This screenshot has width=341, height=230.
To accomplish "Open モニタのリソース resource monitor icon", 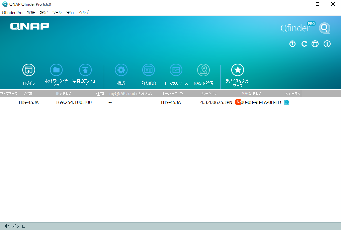I will (x=176, y=70).
